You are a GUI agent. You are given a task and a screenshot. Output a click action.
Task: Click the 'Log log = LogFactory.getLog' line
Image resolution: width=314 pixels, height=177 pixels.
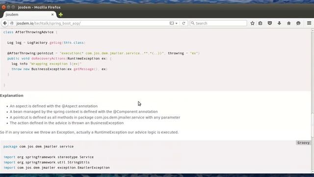click(x=46, y=43)
